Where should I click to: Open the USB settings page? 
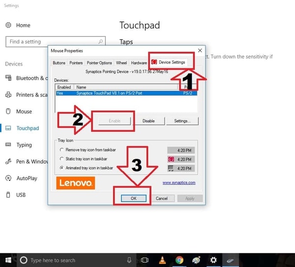[21, 195]
